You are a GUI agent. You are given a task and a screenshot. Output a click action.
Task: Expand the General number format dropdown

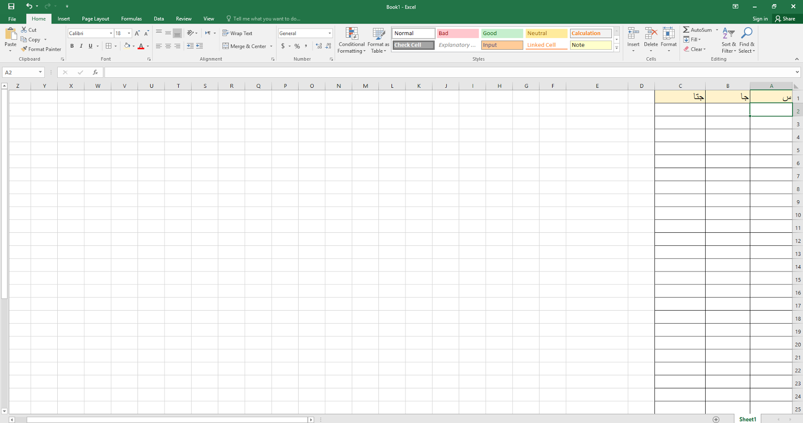[x=330, y=33]
